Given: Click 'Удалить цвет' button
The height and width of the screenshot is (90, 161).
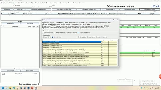Looking at the screenshot, I should [20, 9].
